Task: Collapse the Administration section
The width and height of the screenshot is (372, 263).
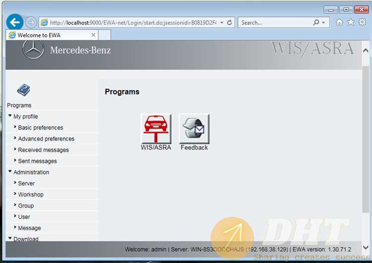Action: coord(10,172)
